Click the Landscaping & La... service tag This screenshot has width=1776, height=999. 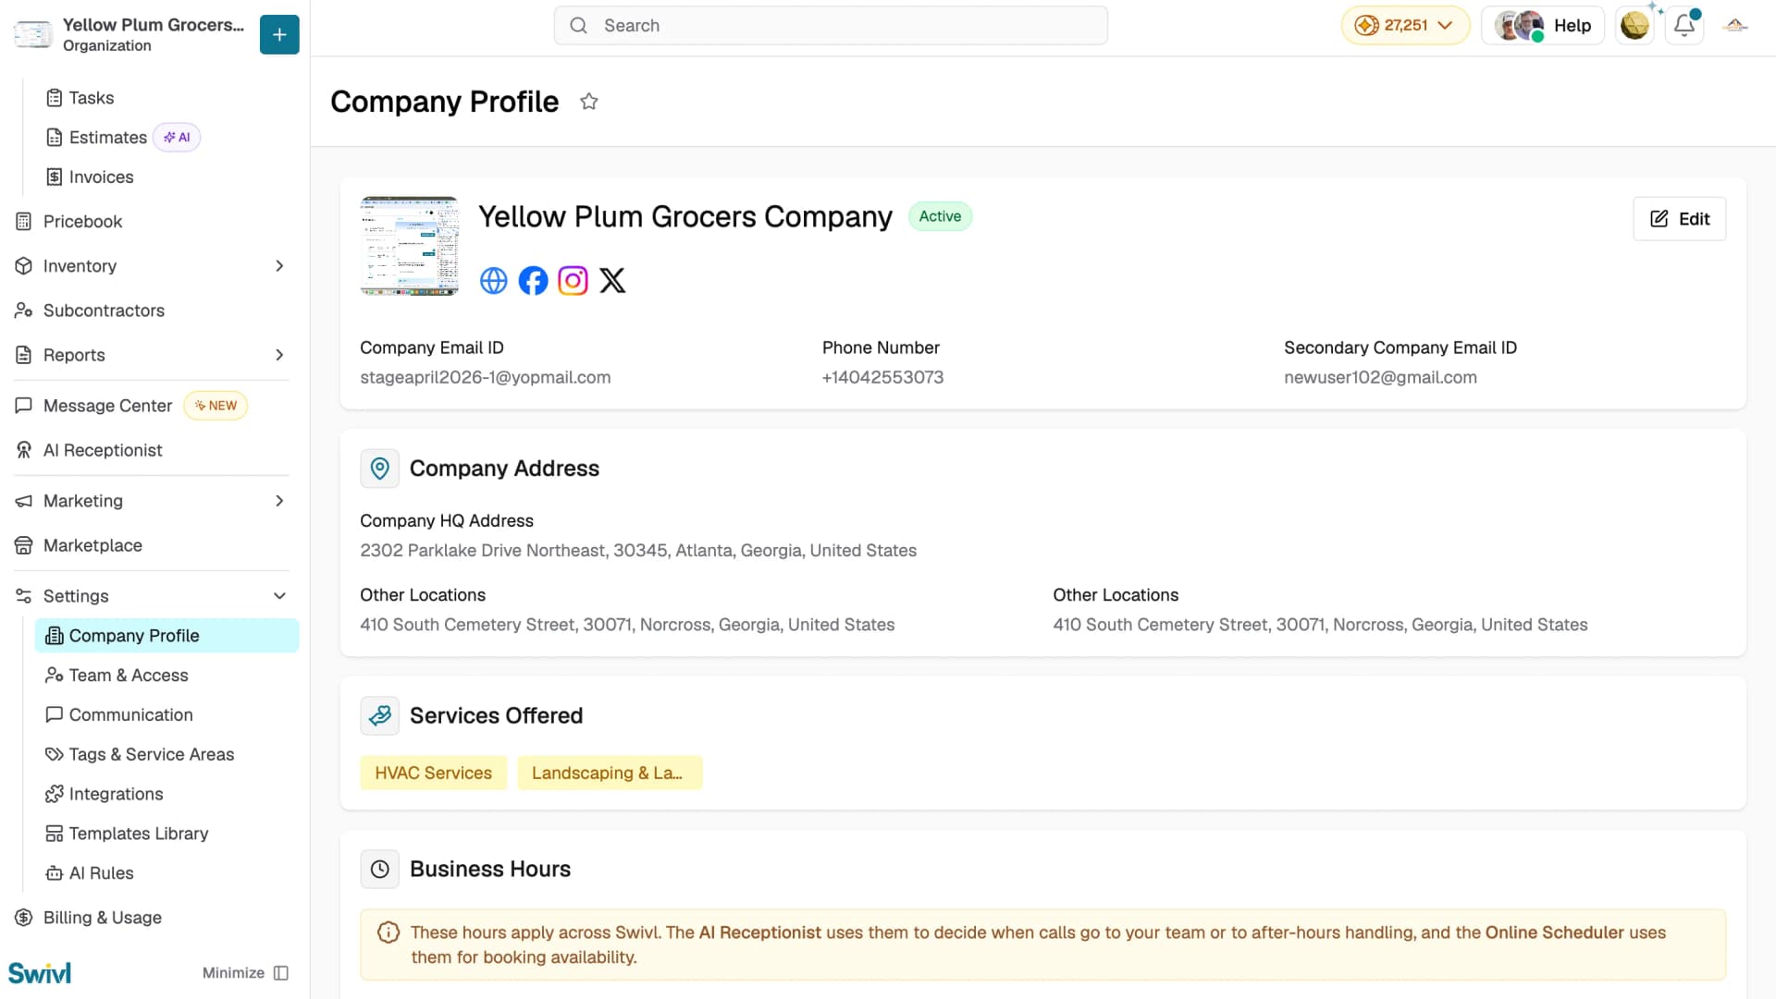[x=610, y=774]
